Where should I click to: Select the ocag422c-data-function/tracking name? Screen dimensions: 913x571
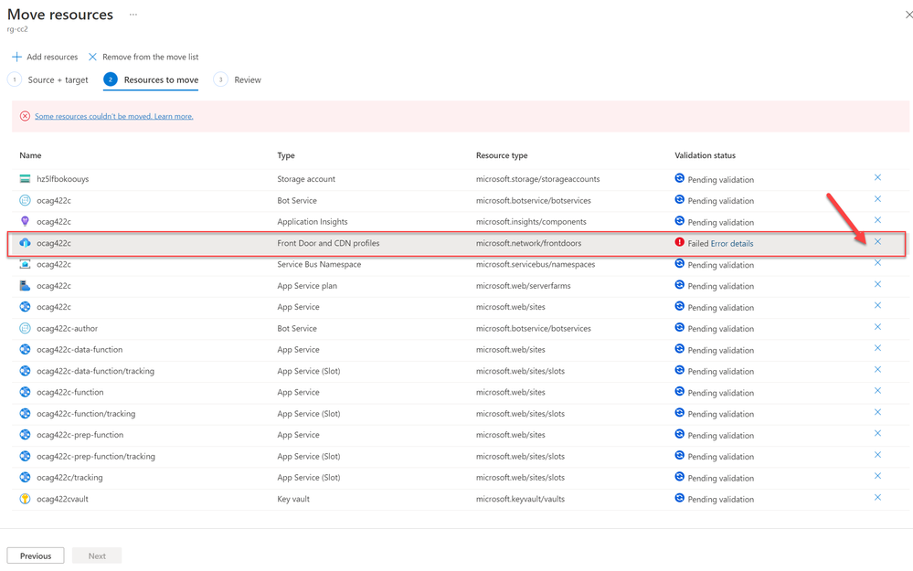[x=95, y=371]
